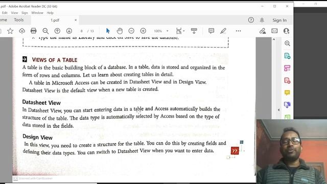Open the Combine Files tool in the right pane
Viewport: 327px width, 184px height.
click(287, 105)
